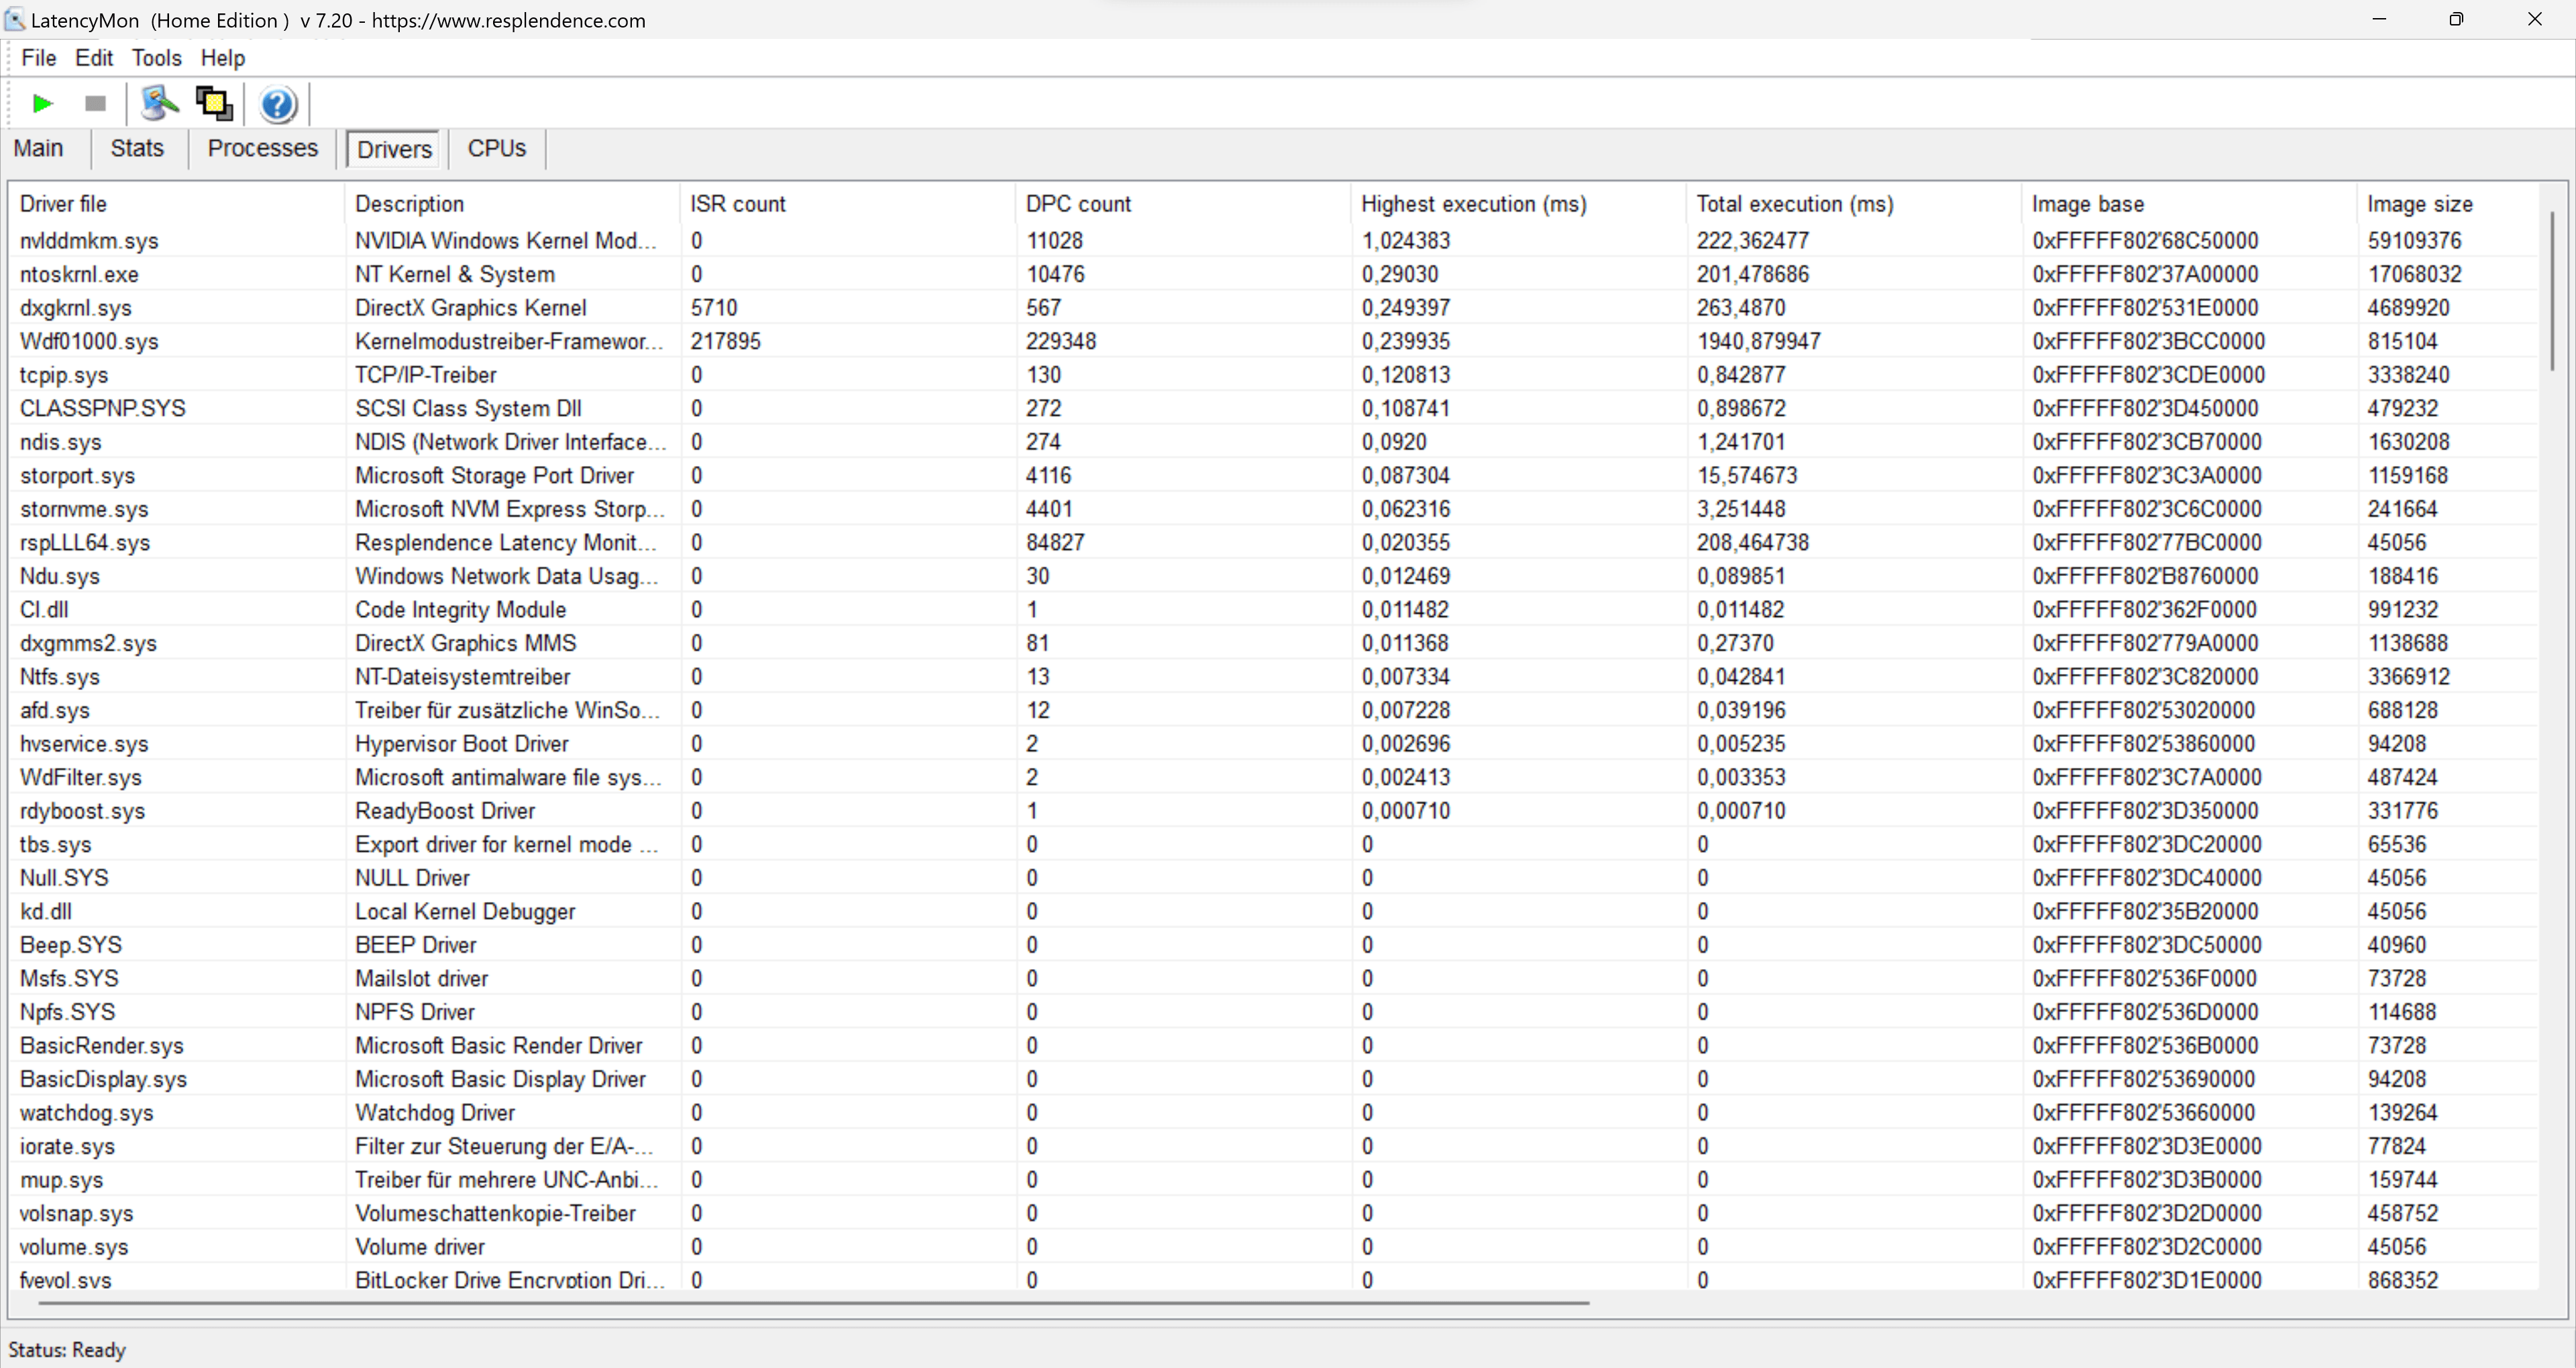Start monitoring with green play button
Image resolution: width=2576 pixels, height=1368 pixels.
pos(42,103)
